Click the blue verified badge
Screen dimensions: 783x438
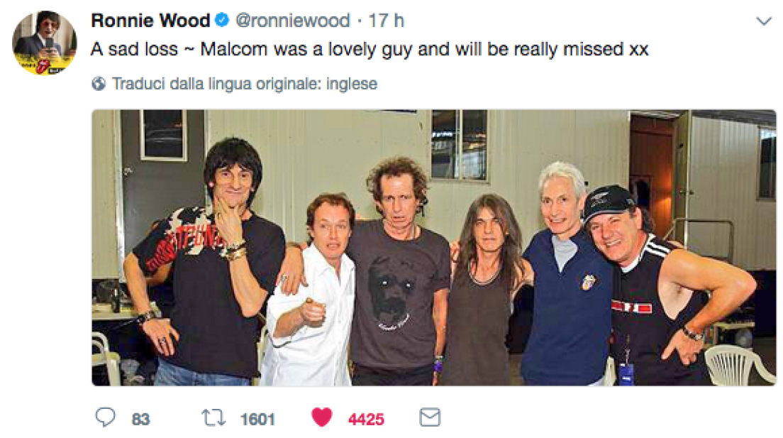tap(222, 20)
